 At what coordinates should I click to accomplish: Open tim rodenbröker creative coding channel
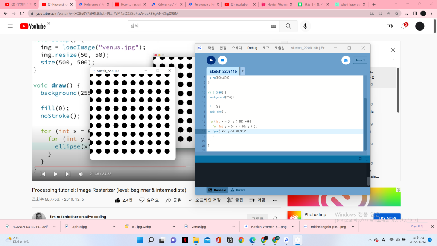pos(78,217)
